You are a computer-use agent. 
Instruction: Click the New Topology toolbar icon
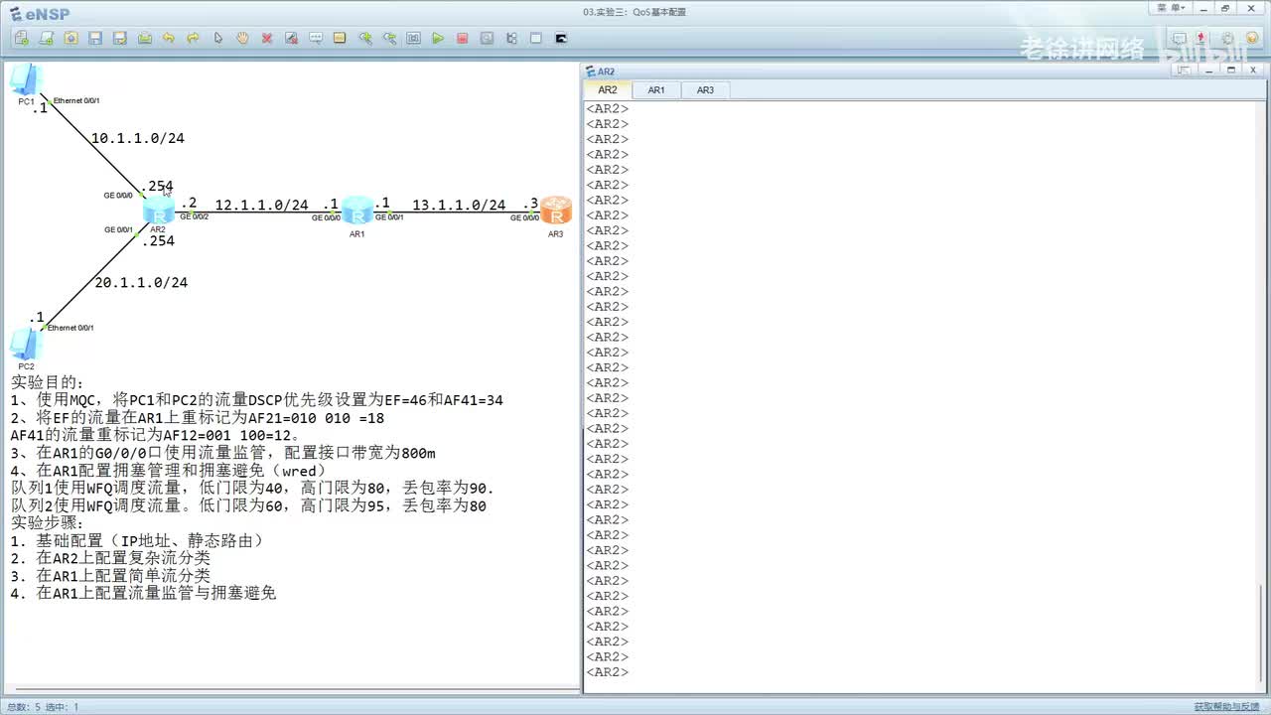(22, 39)
